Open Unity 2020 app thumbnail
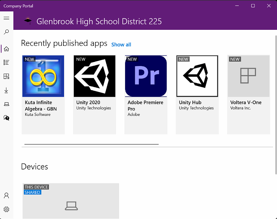 click(95, 76)
